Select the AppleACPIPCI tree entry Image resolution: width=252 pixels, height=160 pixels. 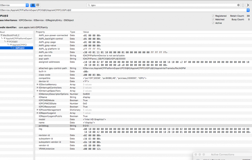tap(19, 45)
